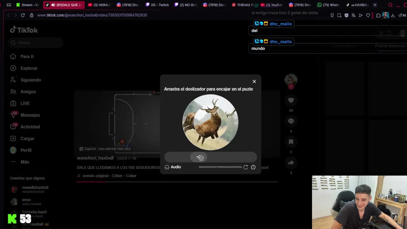Seek on the video progress bar

(177, 182)
